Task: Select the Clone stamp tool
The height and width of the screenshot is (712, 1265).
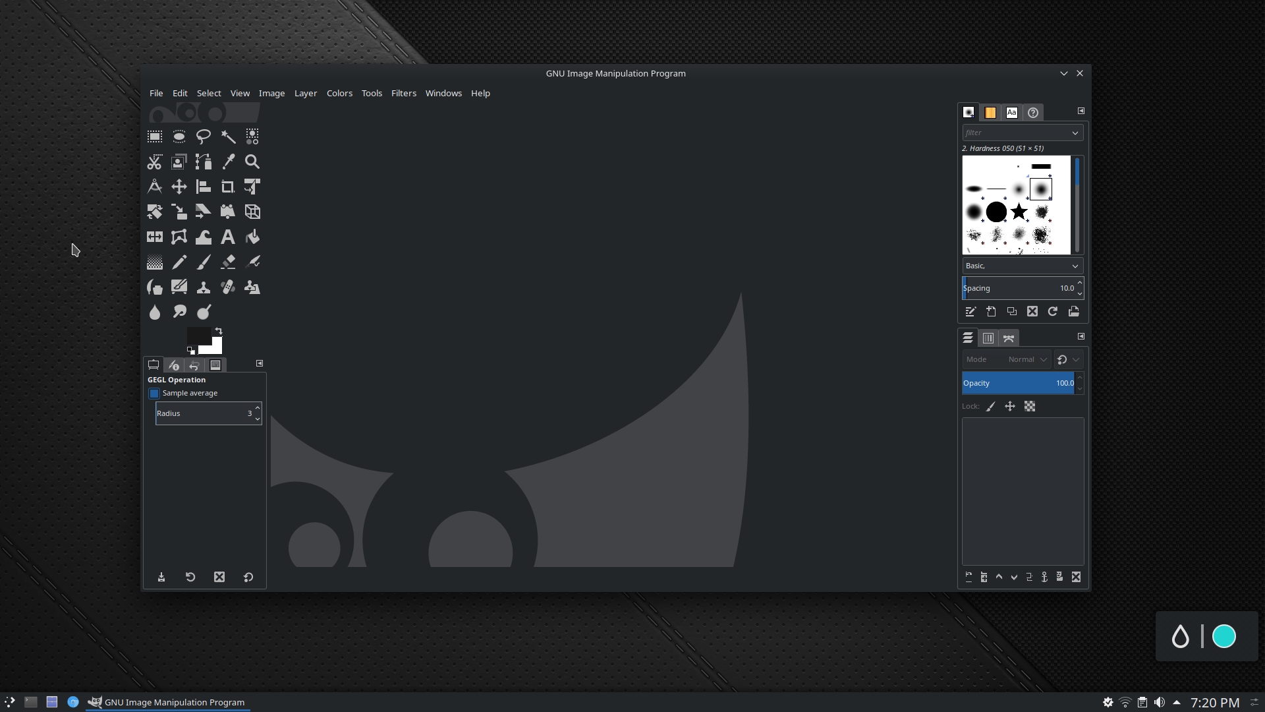Action: click(204, 287)
